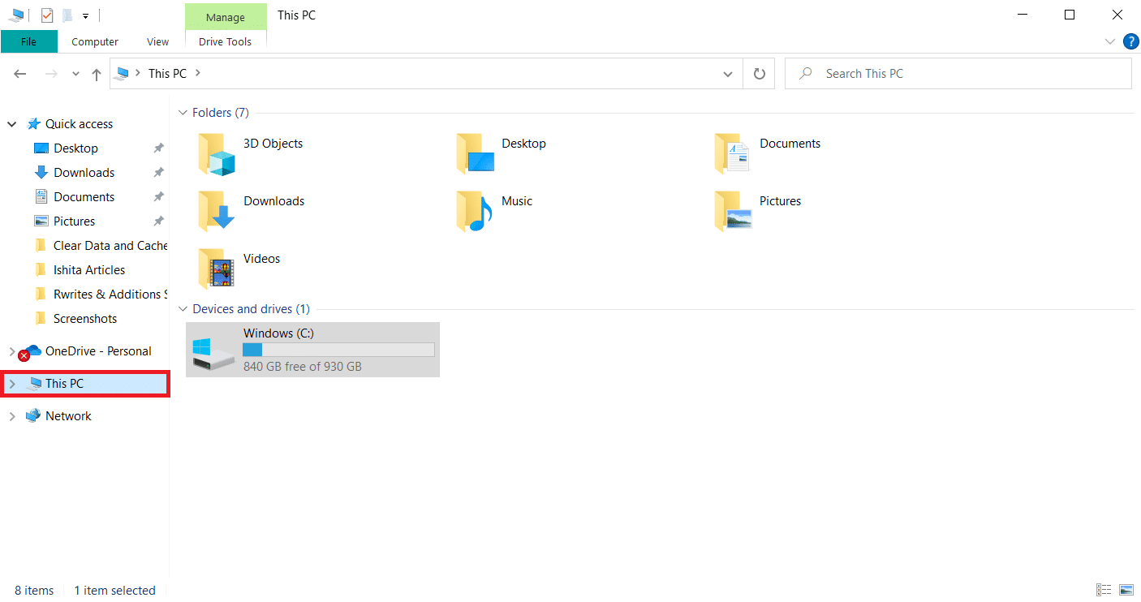The height and width of the screenshot is (602, 1141).
Task: Switch to the Computer ribbon tab
Action: tap(94, 41)
